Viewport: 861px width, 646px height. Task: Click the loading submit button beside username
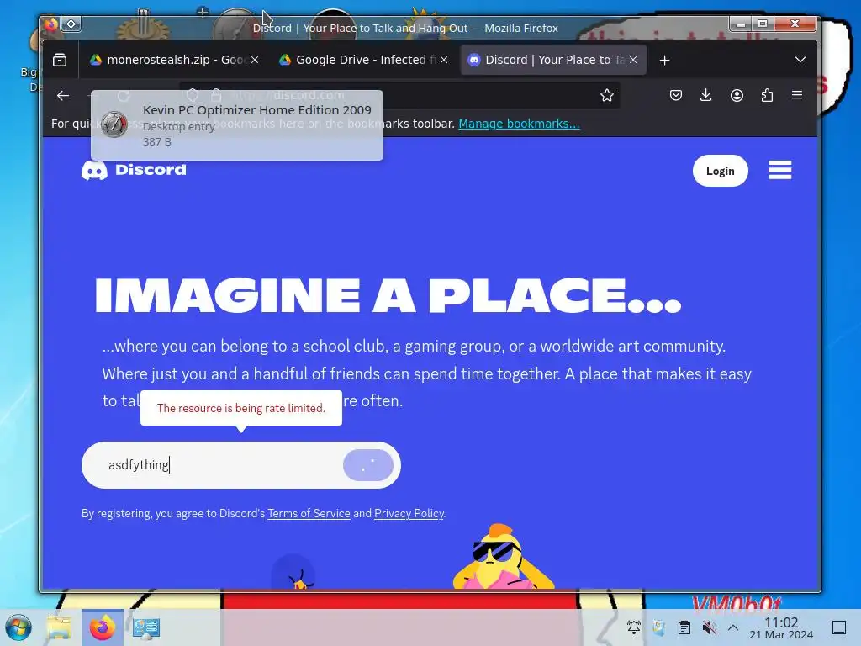(368, 465)
